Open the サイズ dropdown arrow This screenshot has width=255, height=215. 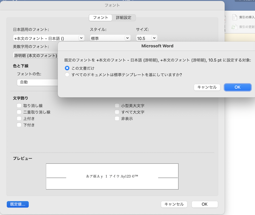pyautogui.click(x=154, y=38)
